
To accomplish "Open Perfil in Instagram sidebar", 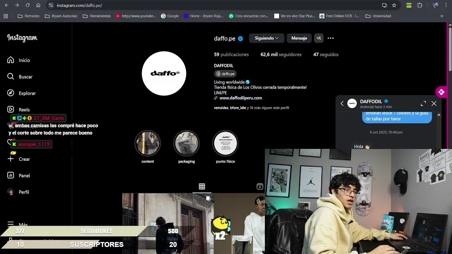I will click(18, 192).
